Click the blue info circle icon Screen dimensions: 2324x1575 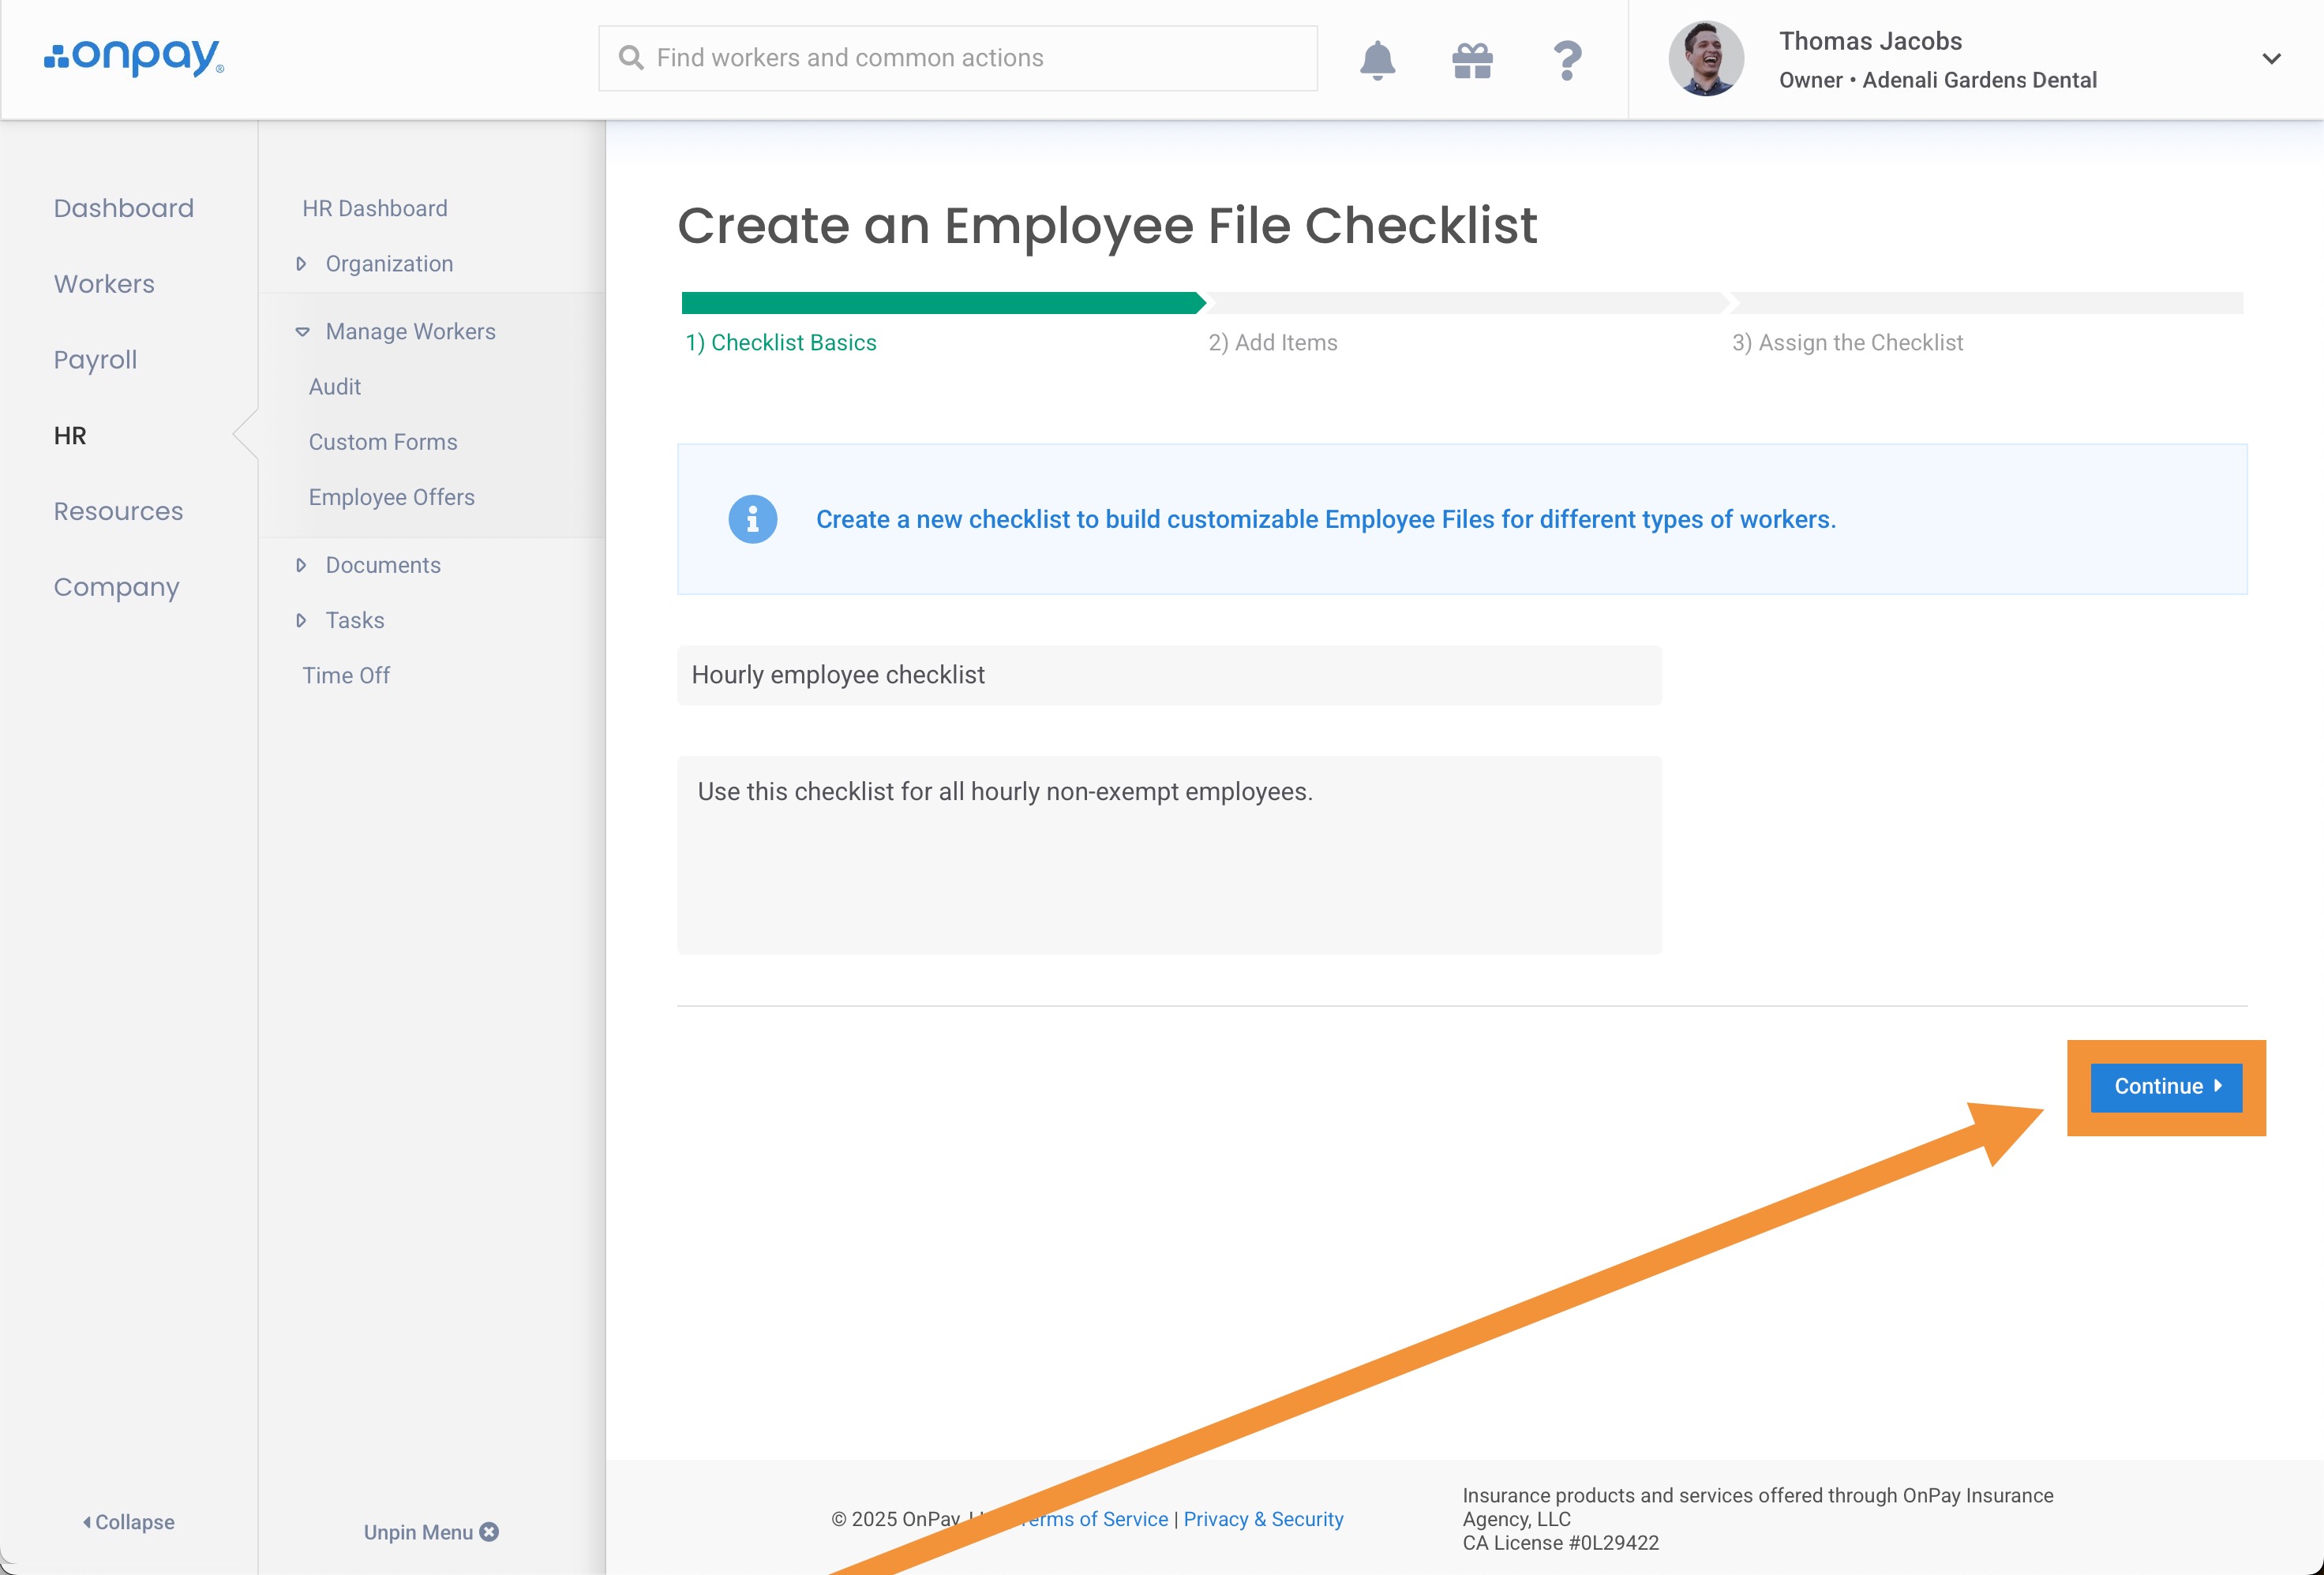pos(752,520)
